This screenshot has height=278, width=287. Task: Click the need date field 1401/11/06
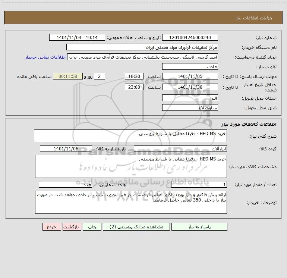[66, 149]
